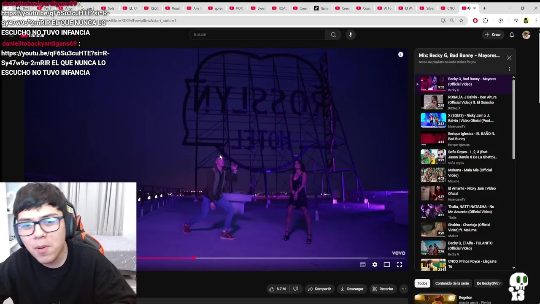Image resolution: width=540 pixels, height=304 pixels.
Task: Switch to the Al Fo tab
Action: tap(385, 8)
